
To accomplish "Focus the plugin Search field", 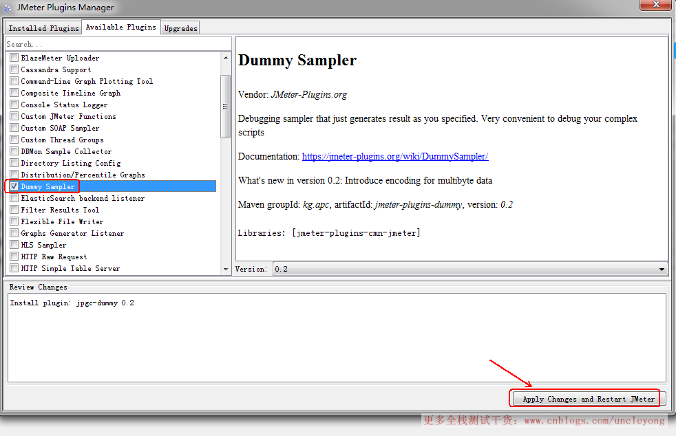I will pos(118,44).
